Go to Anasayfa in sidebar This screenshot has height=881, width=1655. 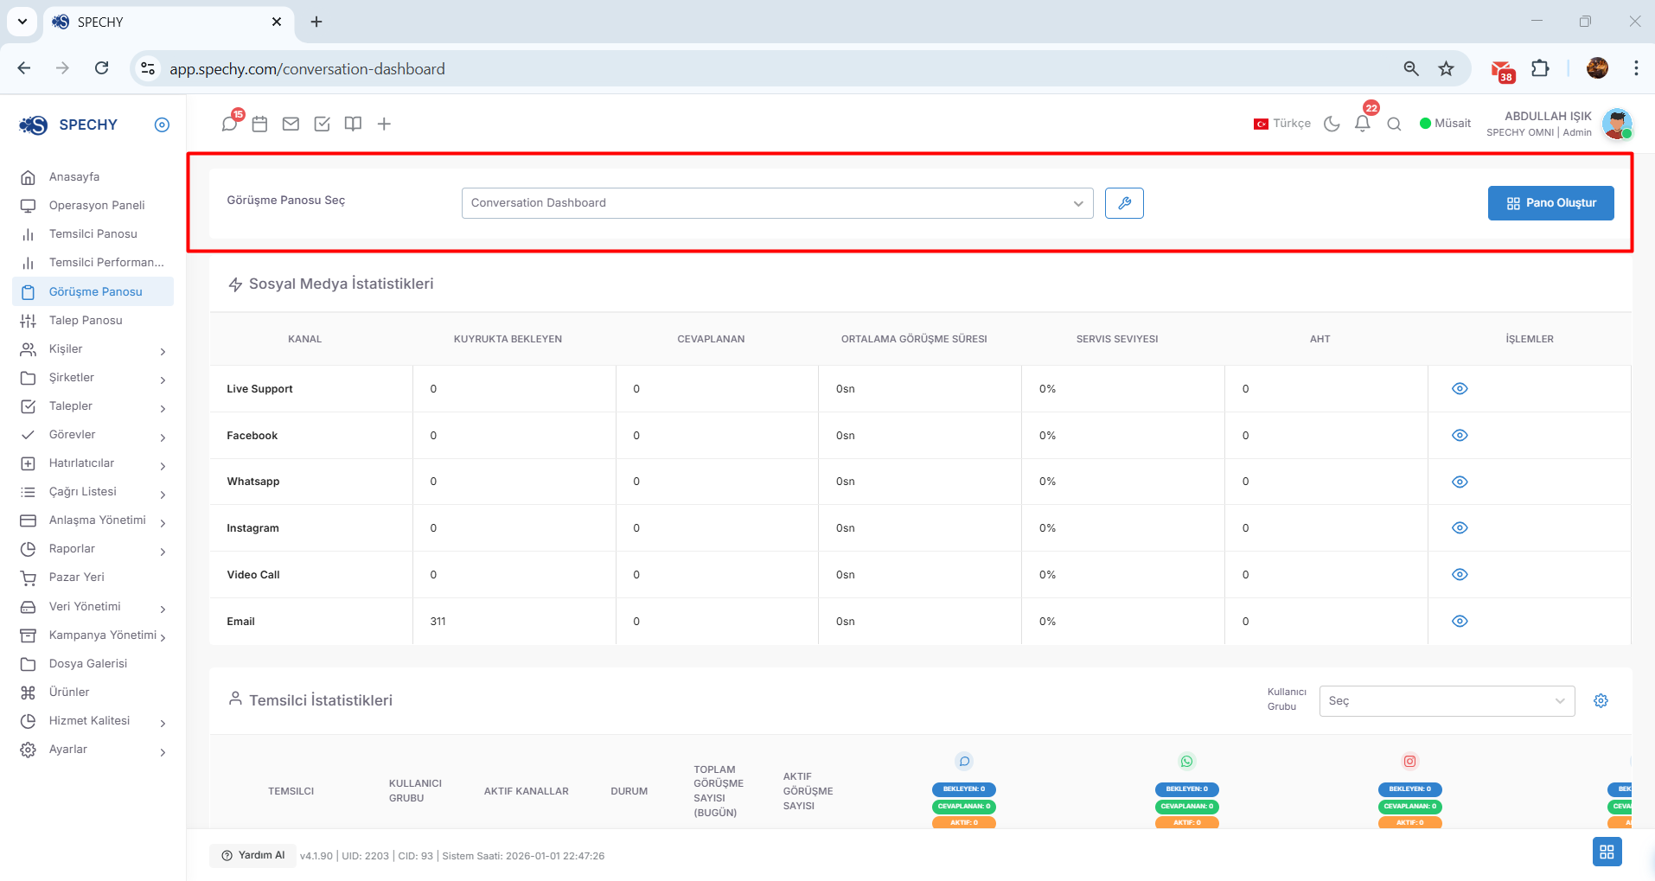coord(93,176)
